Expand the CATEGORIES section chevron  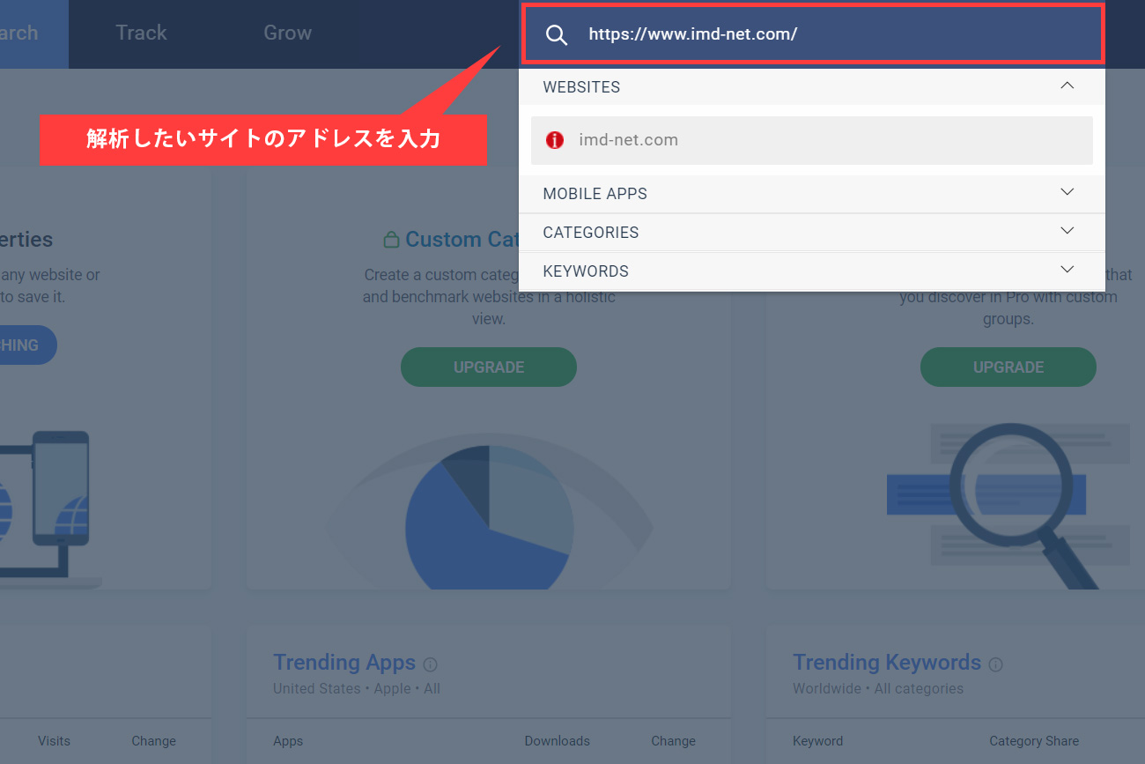[x=1067, y=231]
